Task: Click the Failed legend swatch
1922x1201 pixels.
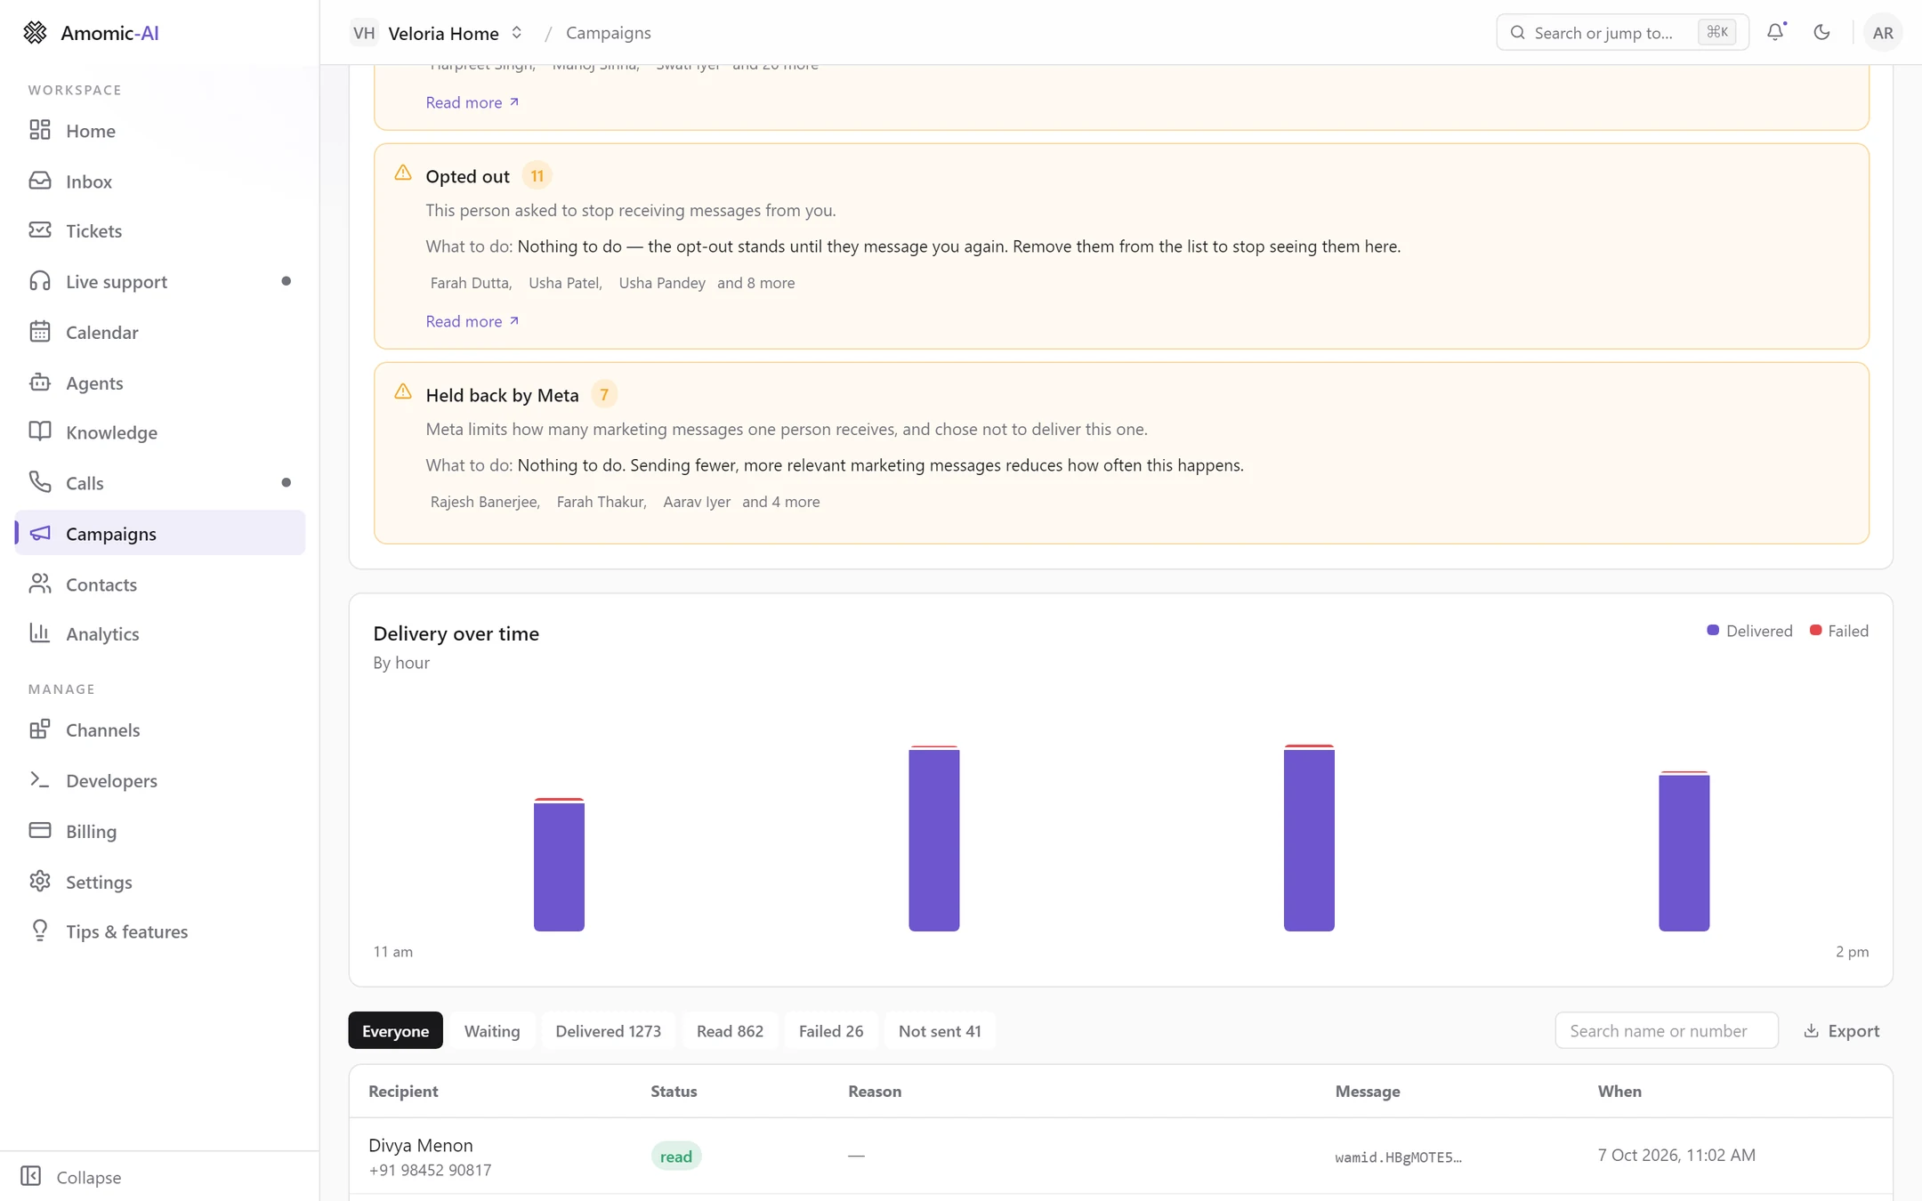Action: (x=1815, y=631)
